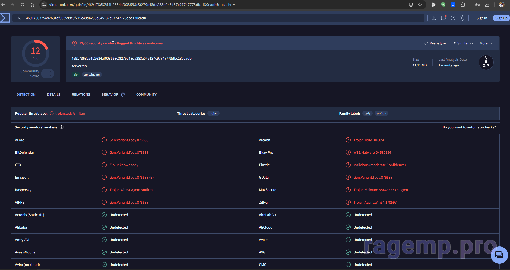Open the browser extensions puzzle icon
This screenshot has width=510, height=270.
point(463,5)
